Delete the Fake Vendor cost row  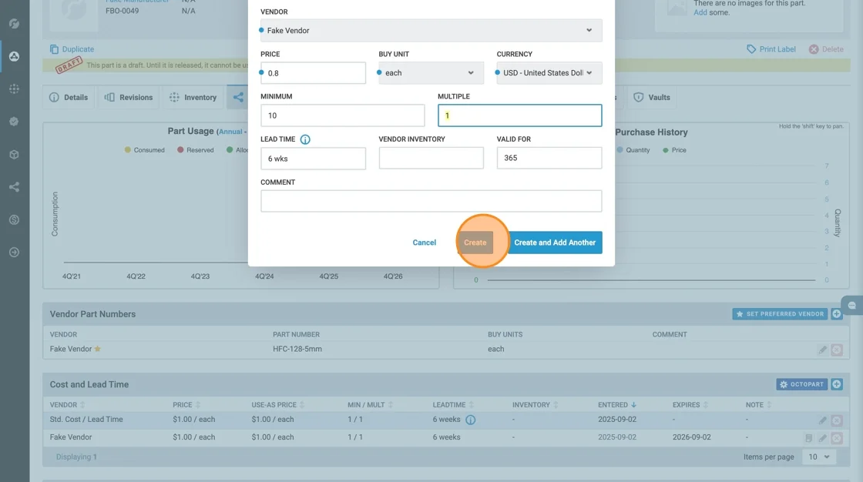(x=837, y=438)
